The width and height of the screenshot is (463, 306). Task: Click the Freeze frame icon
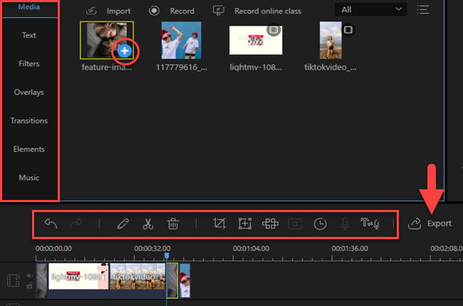[295, 224]
